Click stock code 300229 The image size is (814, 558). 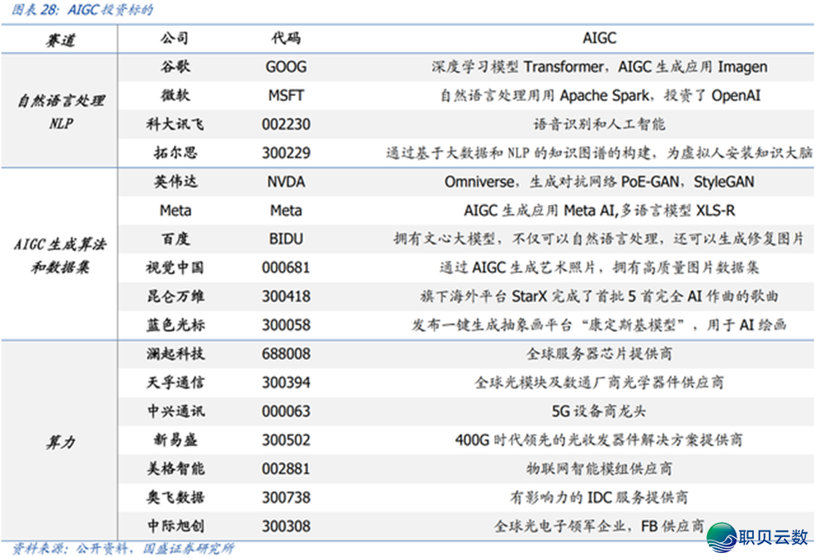tap(286, 153)
